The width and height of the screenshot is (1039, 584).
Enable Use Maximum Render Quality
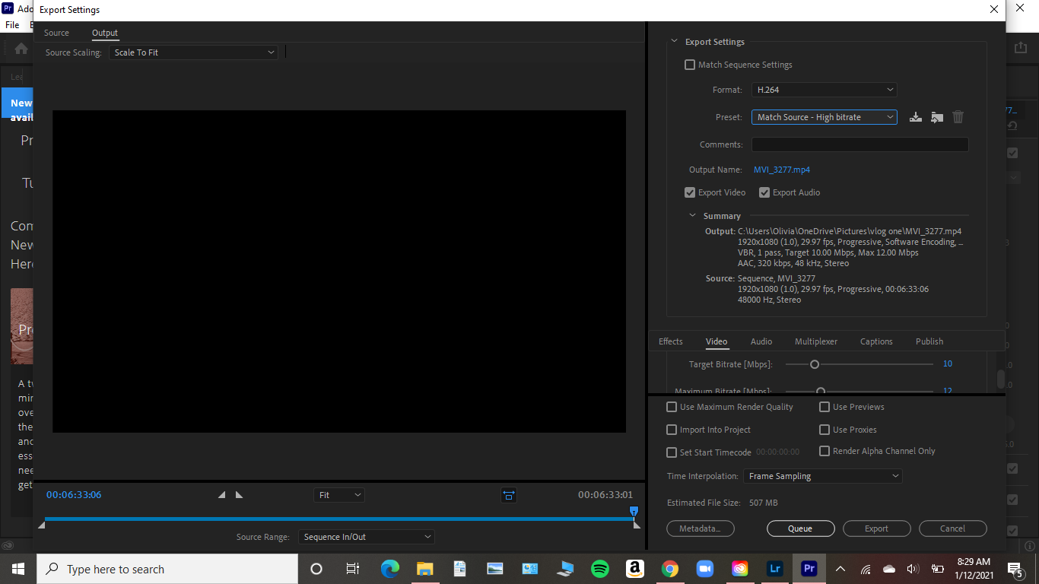tap(672, 407)
